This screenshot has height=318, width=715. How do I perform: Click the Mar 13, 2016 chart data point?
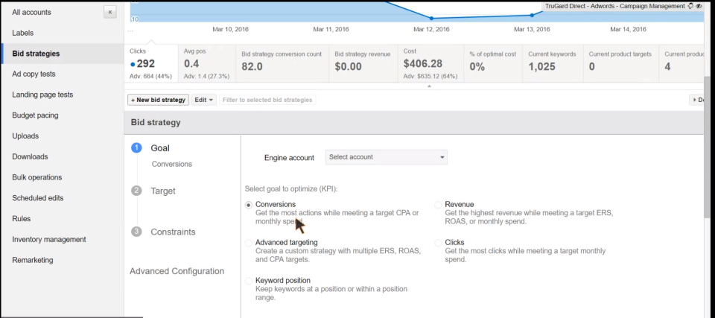[x=532, y=15]
